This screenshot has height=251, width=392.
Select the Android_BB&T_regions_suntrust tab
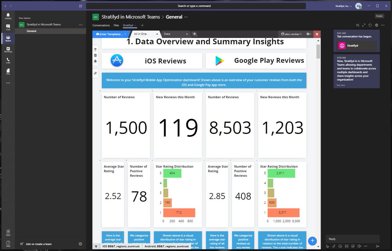click(167, 246)
